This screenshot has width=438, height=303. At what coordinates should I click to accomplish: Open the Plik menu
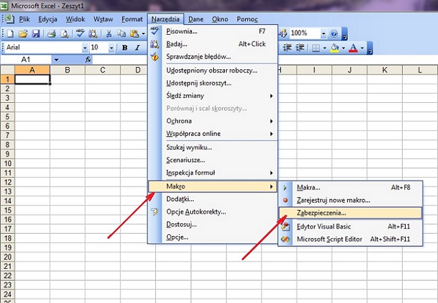(24, 19)
